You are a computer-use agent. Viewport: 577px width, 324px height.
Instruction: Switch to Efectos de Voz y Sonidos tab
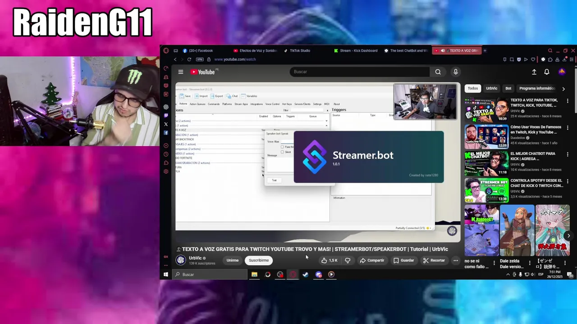tap(255, 50)
